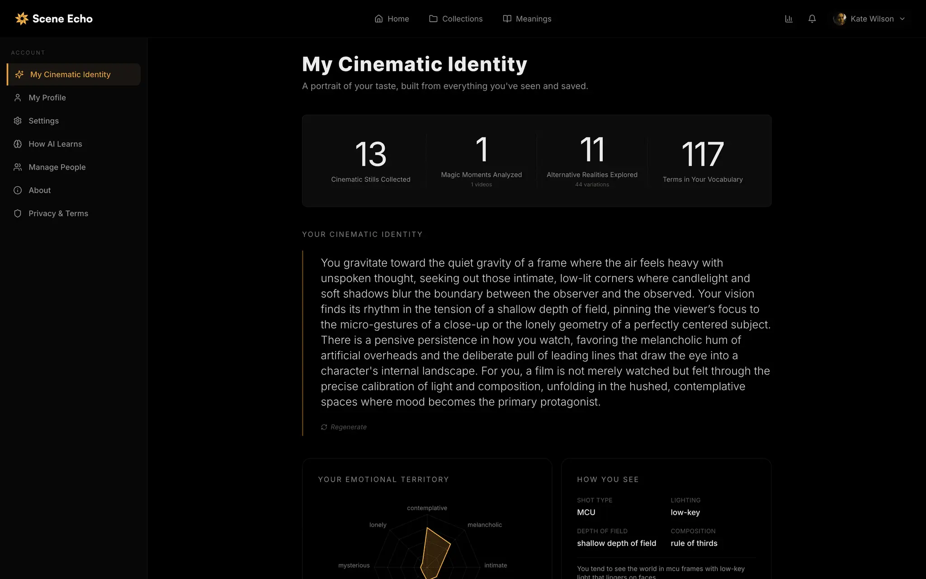The width and height of the screenshot is (926, 579).
Task: Click the 'mysterious' radar axis label
Action: [x=354, y=565]
